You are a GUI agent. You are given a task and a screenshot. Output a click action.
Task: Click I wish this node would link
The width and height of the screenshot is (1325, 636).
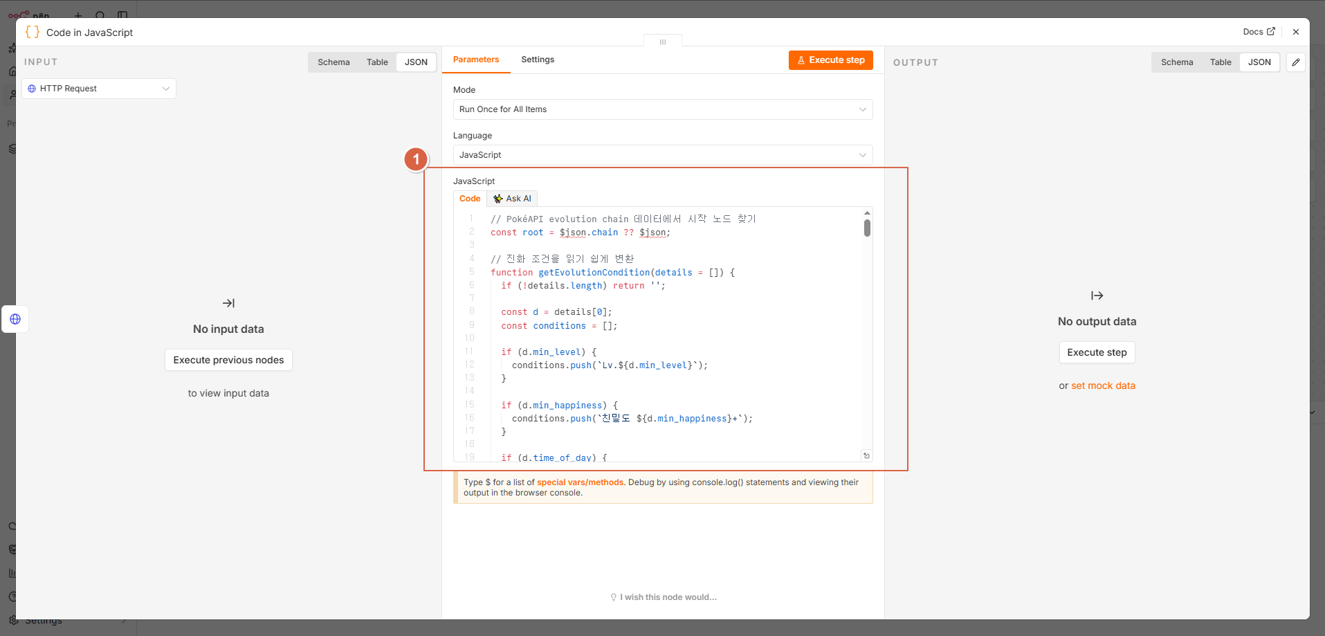663,597
